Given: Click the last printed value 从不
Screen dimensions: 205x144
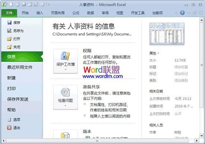Looking at the screenshot, I should pos(178,114).
